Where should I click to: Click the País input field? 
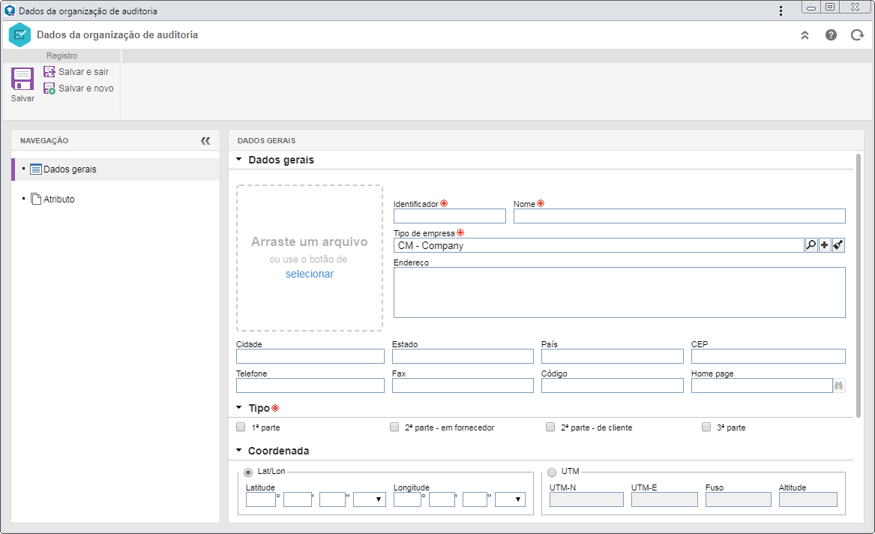[612, 356]
